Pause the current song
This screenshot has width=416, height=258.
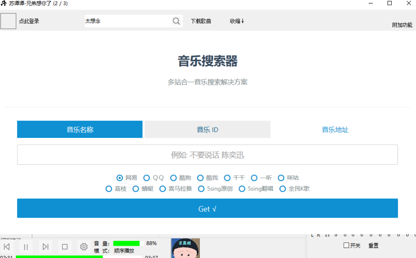point(26,247)
